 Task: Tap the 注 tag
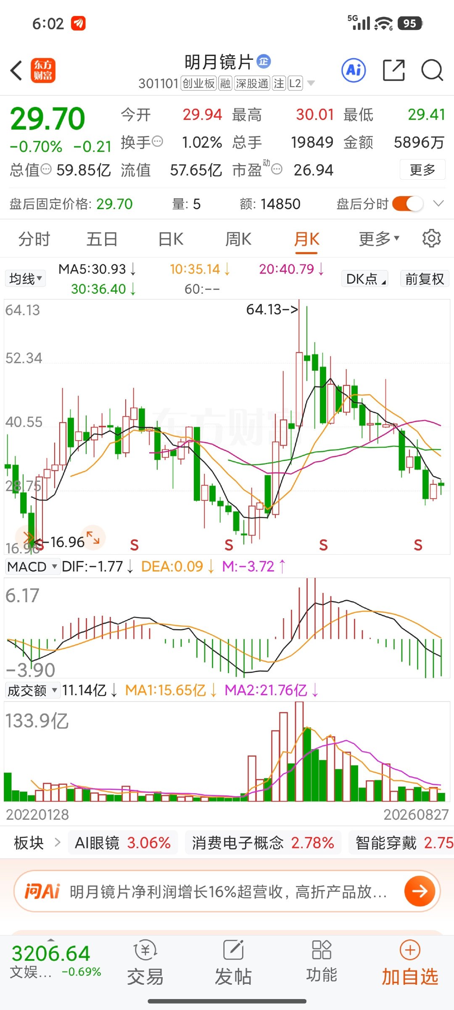[x=279, y=83]
